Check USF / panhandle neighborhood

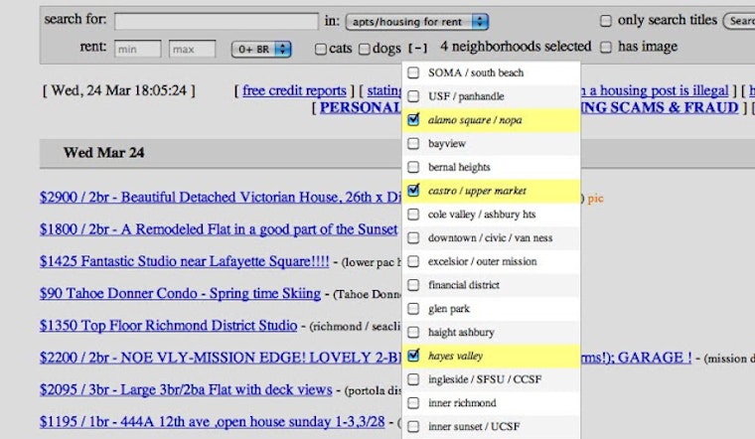click(413, 96)
